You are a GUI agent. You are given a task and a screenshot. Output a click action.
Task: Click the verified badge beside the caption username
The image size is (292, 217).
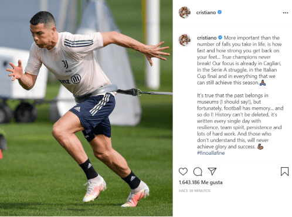(220, 37)
